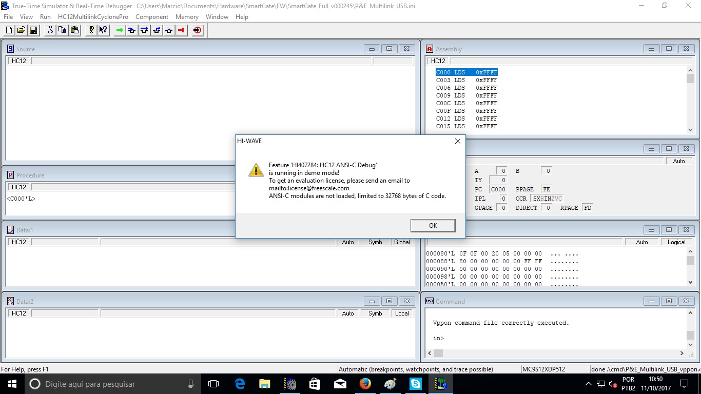Click the Assembly window's A icon
Image resolution: width=701 pixels, height=394 pixels.
pos(430,49)
